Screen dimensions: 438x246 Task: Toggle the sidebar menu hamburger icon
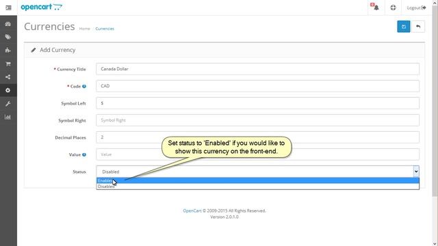coord(8,8)
